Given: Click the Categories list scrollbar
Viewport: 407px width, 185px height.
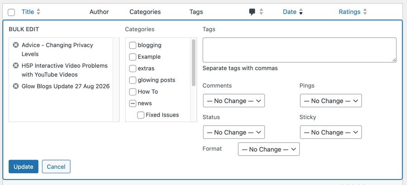Looking at the screenshot, I should point(194,62).
